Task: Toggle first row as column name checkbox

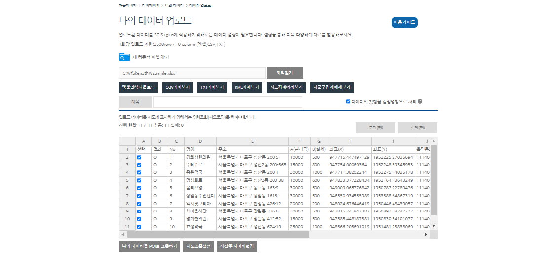Action: tap(348, 101)
